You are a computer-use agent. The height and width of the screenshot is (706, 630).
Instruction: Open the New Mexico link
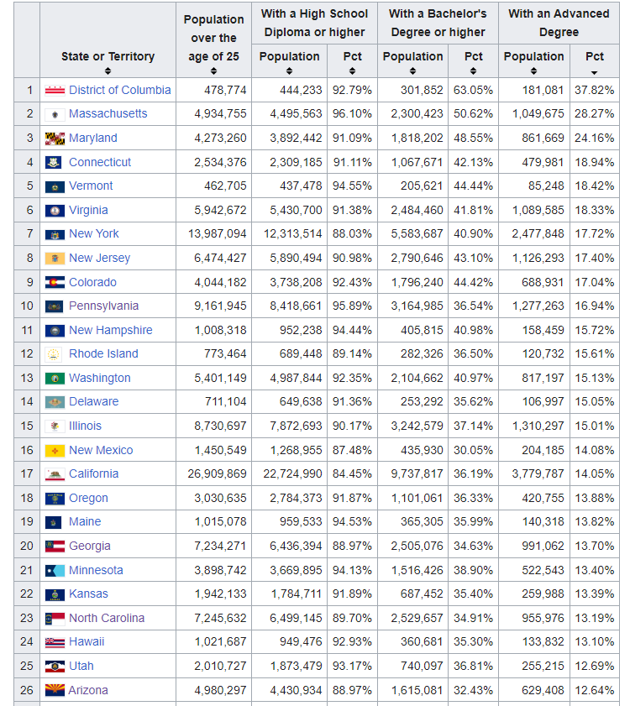pyautogui.click(x=101, y=450)
